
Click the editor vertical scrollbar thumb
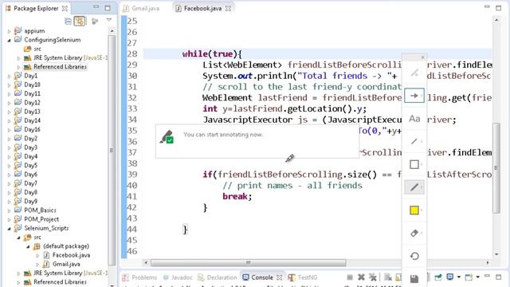click(x=496, y=168)
